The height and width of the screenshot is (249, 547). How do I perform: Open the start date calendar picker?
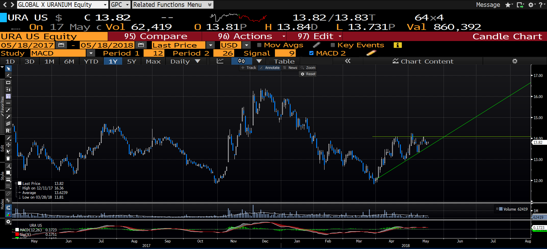[x=61, y=45]
